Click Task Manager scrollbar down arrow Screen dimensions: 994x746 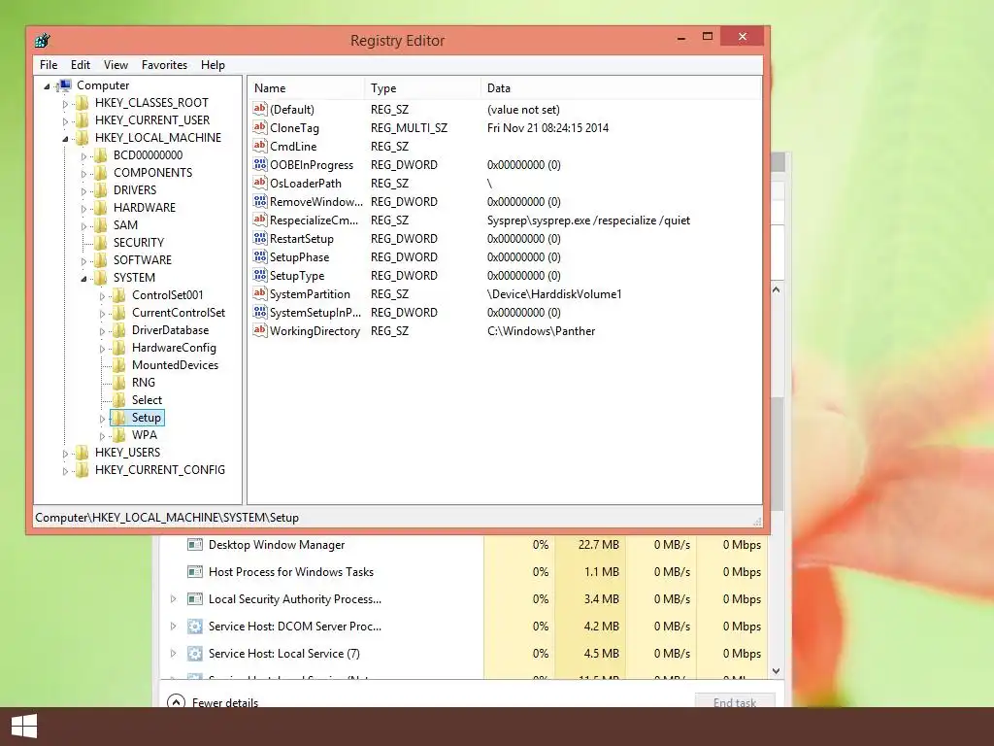point(777,671)
